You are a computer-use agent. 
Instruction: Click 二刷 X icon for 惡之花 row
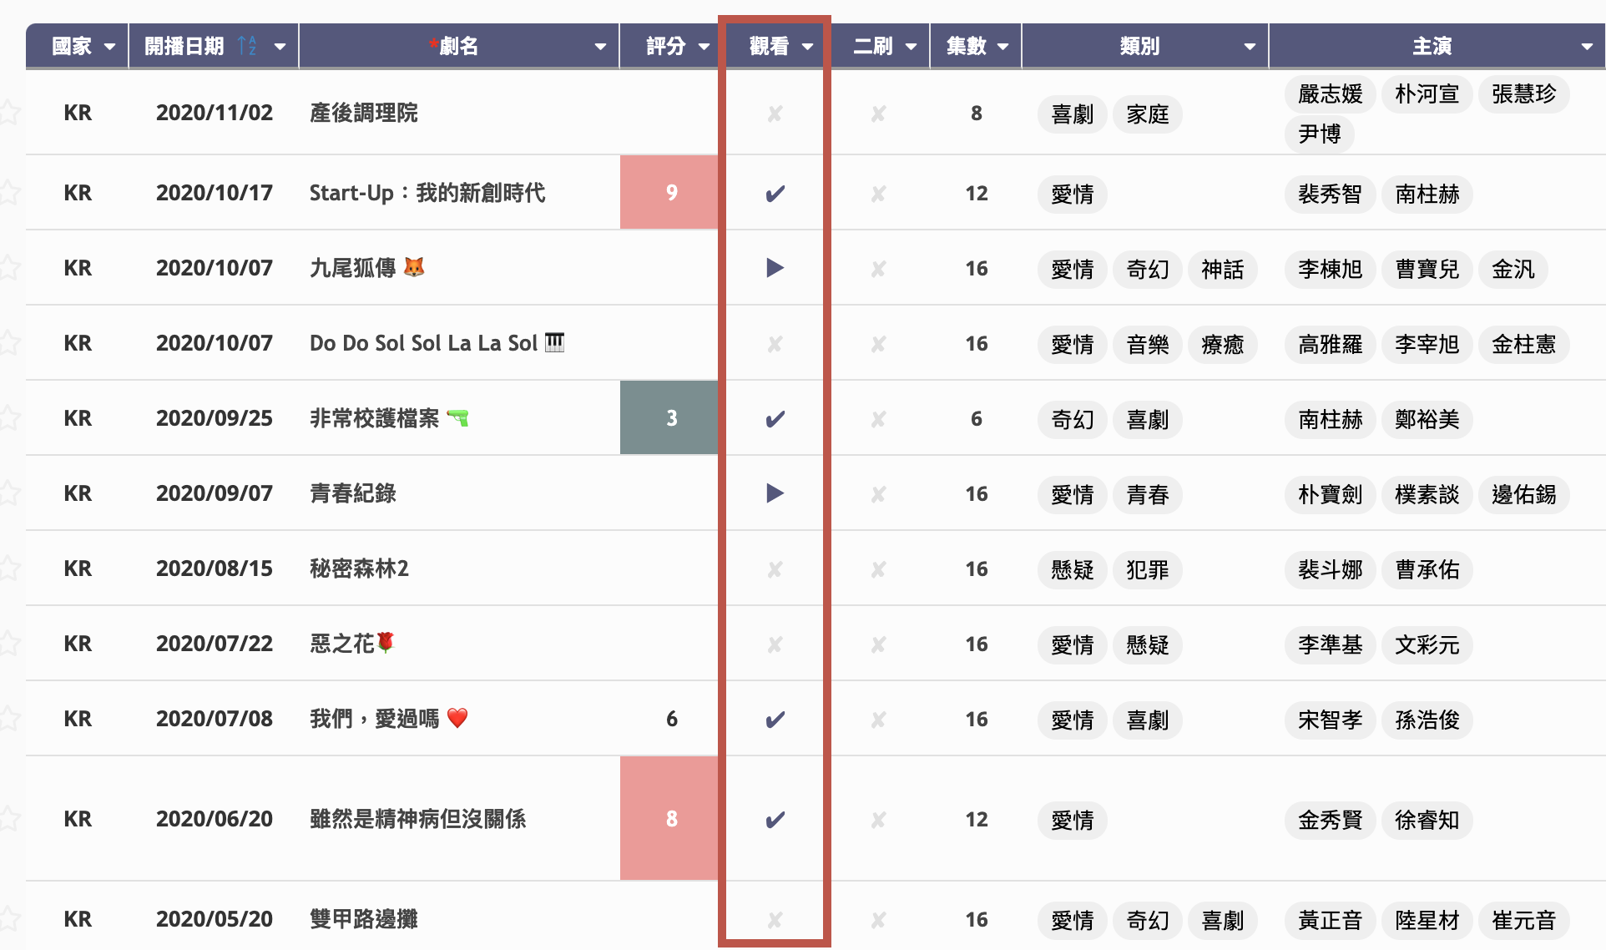click(878, 644)
